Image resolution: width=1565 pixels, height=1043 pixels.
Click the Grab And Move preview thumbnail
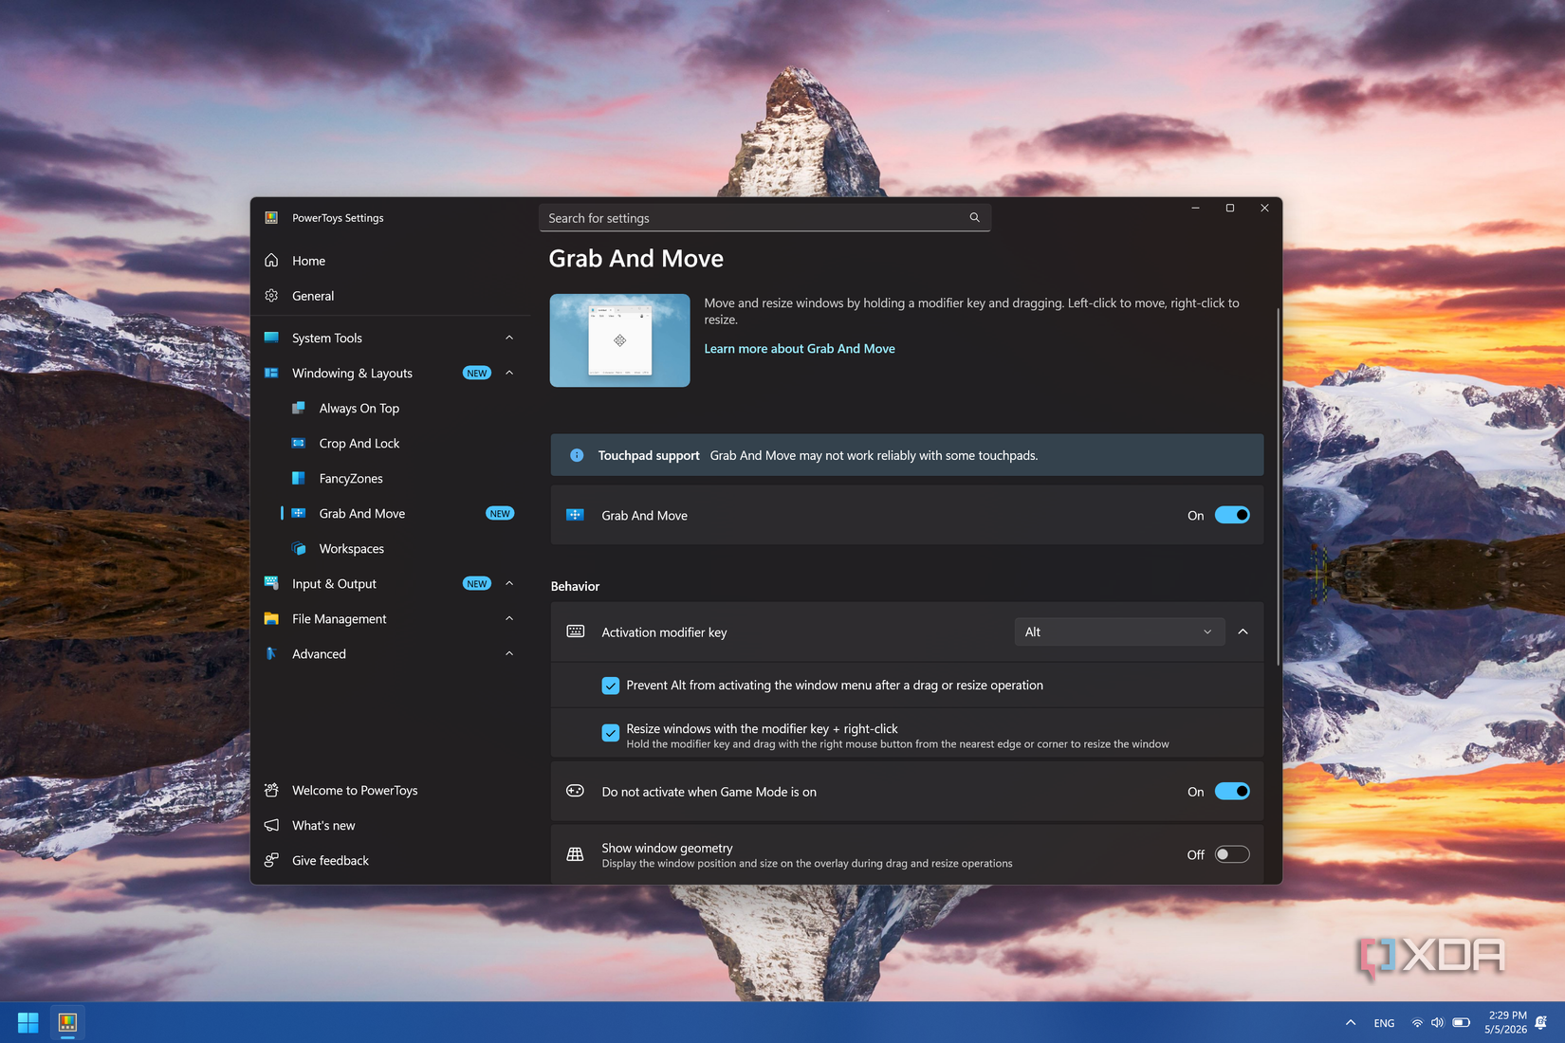pos(620,340)
